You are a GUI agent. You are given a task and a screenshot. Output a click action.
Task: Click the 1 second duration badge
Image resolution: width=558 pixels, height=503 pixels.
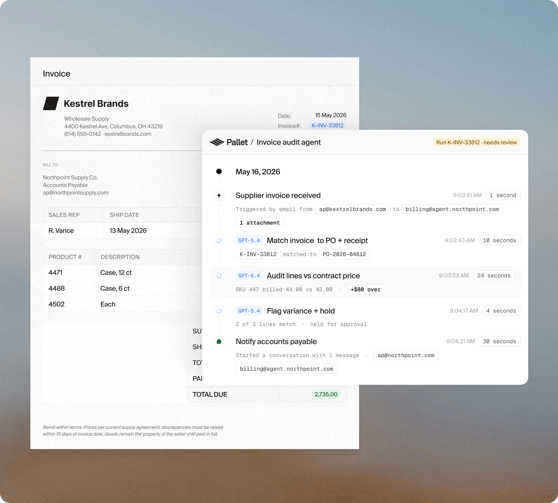pos(503,195)
